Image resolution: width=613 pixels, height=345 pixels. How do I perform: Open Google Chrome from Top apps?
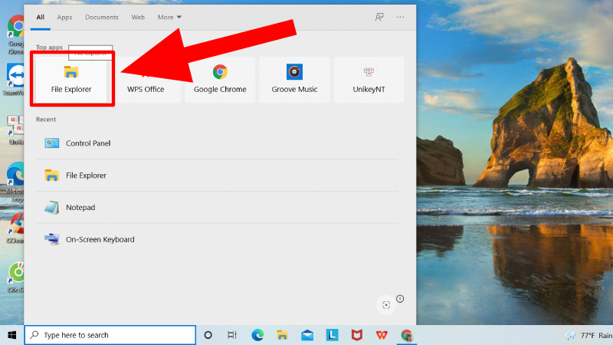tap(220, 80)
